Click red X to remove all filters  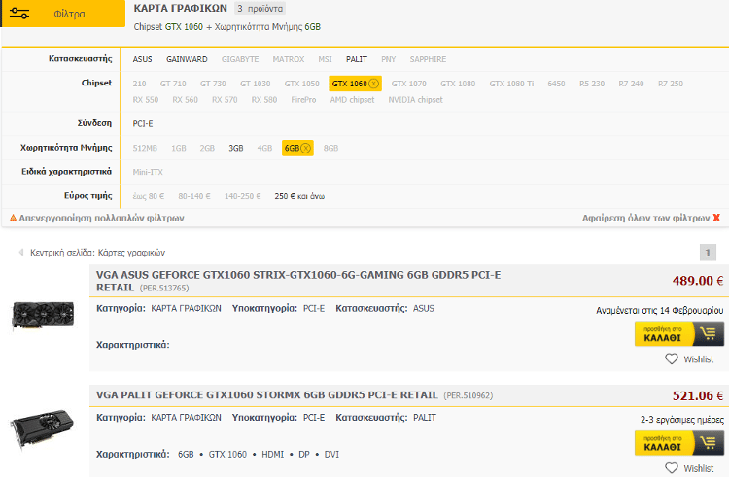(716, 218)
